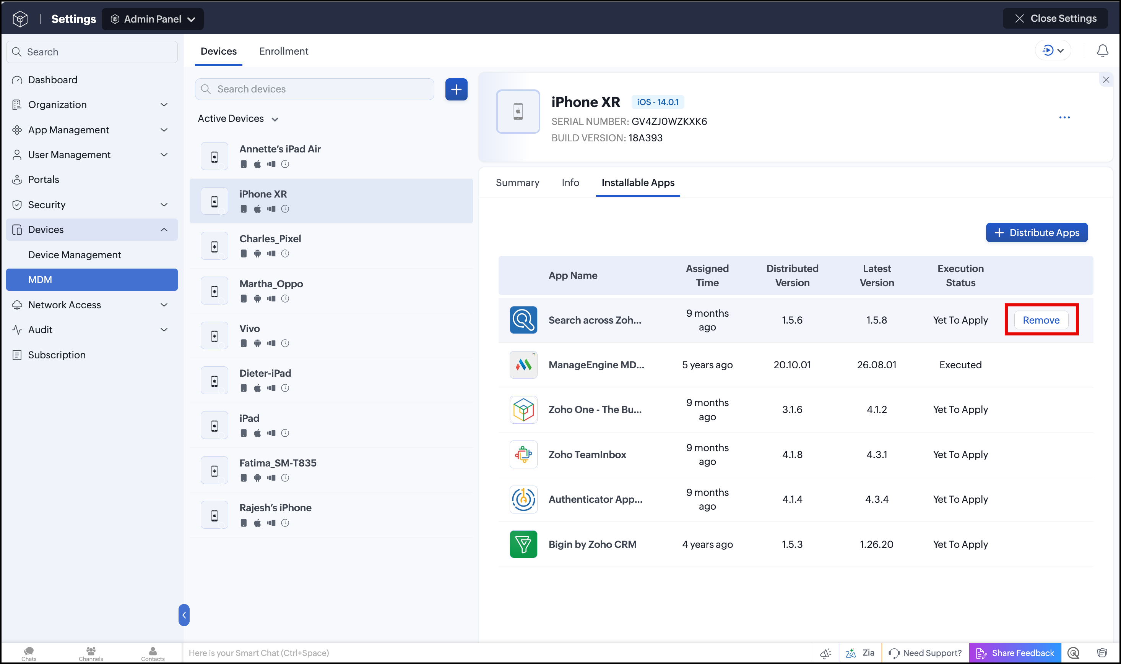Image resolution: width=1121 pixels, height=664 pixels.
Task: Click the Zoho One cube logo
Action: click(x=20, y=19)
